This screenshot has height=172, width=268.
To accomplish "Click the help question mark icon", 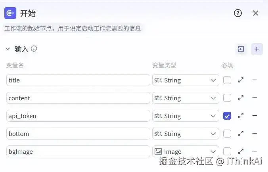I will [238, 13].
